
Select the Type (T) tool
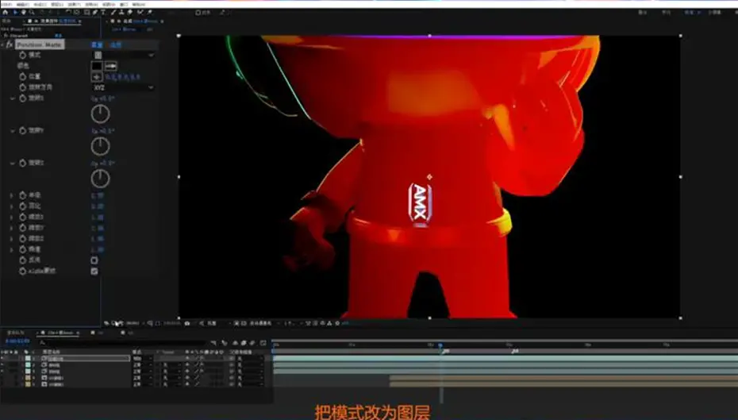click(x=103, y=12)
